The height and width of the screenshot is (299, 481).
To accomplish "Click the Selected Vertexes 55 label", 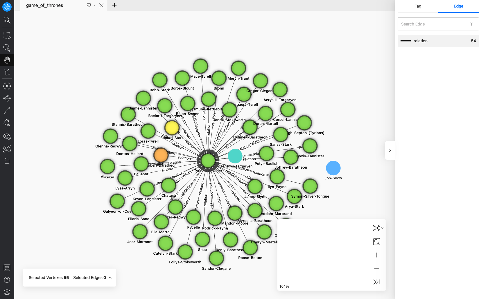I will (49, 278).
